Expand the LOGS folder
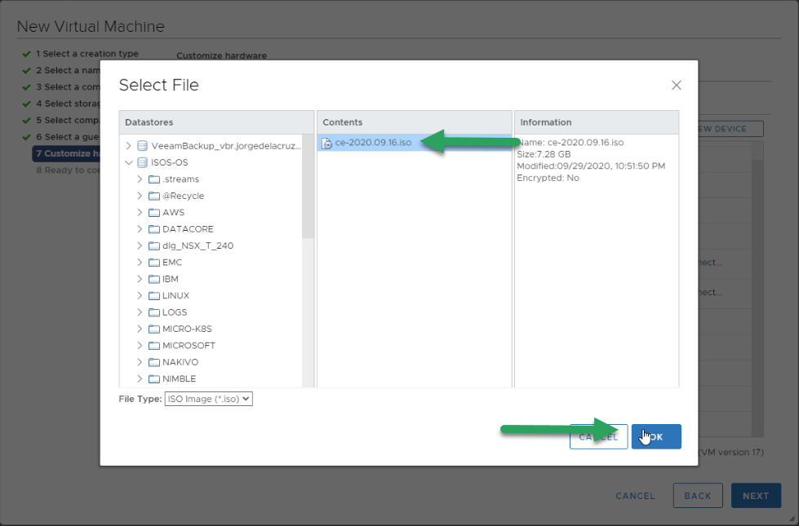Screen dimensions: 799x526 [140, 312]
